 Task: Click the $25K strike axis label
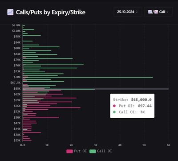tap(17, 140)
